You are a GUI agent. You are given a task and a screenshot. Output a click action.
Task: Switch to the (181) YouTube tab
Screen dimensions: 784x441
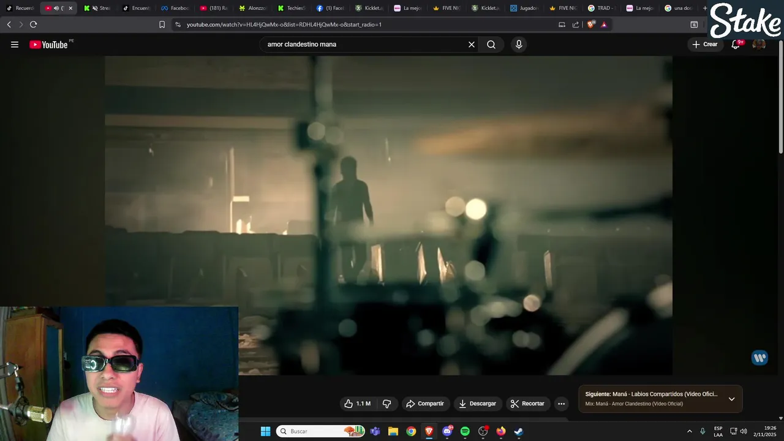coord(214,8)
